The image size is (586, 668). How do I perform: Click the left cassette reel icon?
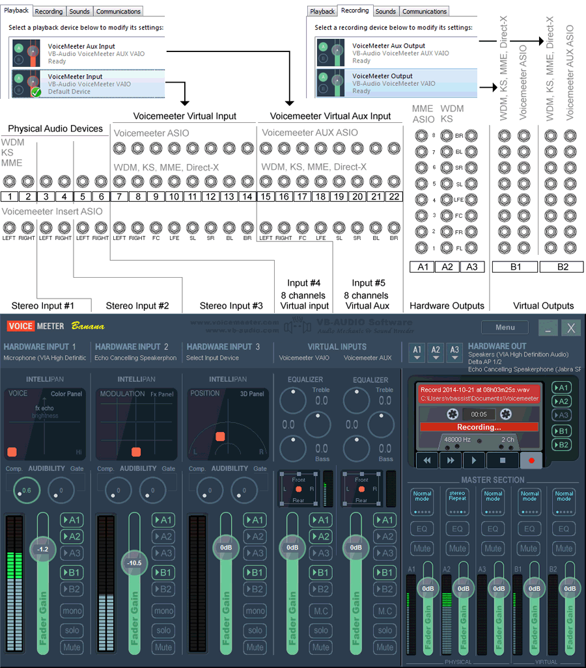click(x=453, y=414)
